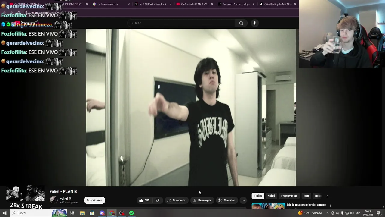This screenshot has height=217, width=385.
Task: Click the Descargar download button
Action: click(202, 200)
